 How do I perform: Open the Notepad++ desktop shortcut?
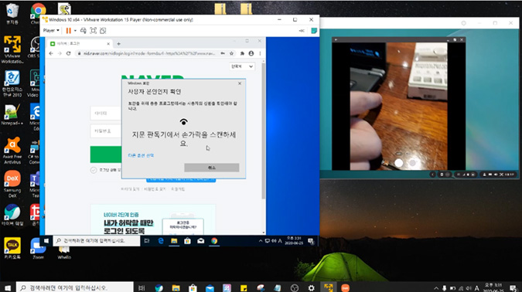pos(12,115)
